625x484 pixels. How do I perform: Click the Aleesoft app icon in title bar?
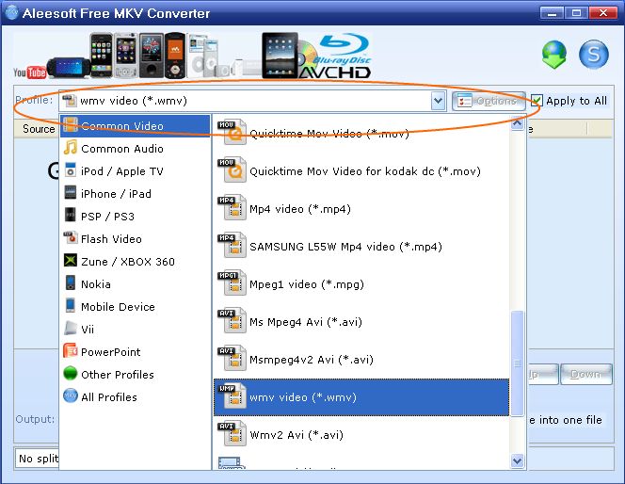[11, 13]
